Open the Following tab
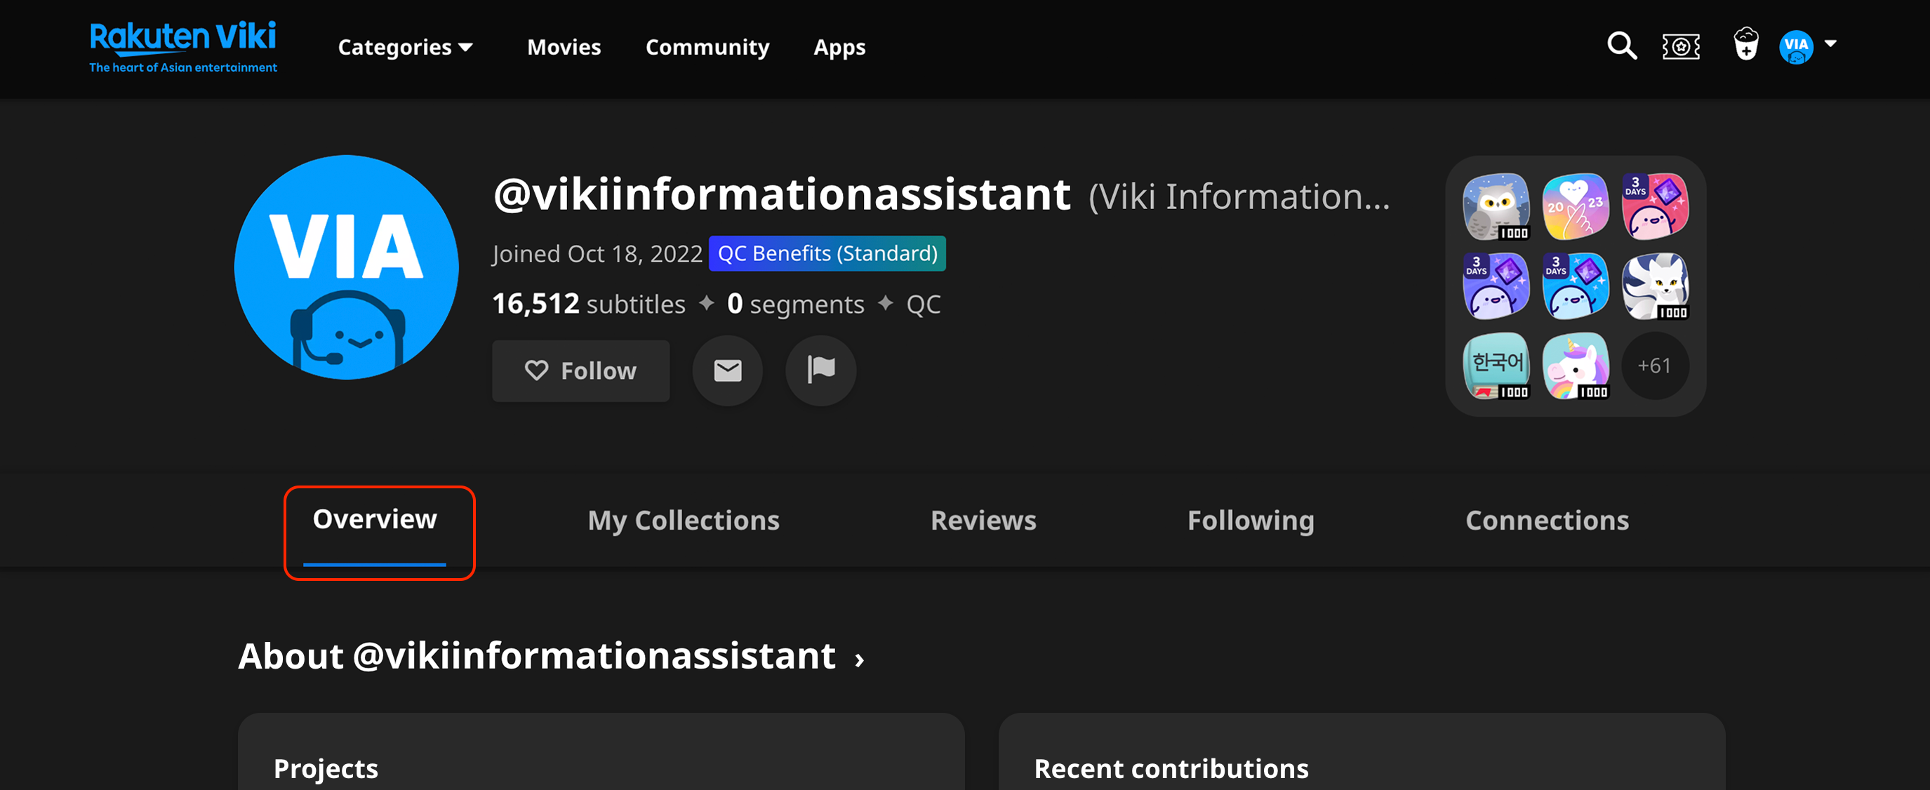This screenshot has height=790, width=1930. click(1251, 521)
